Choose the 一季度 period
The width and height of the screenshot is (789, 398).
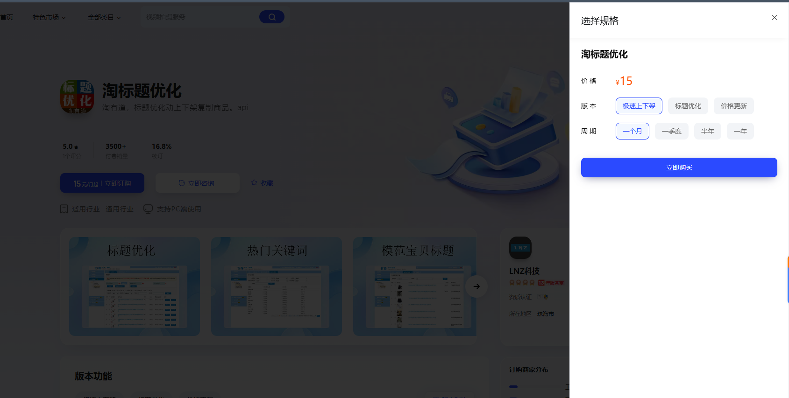coord(671,131)
